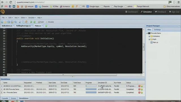Screen dimensions: 181x102
Task: Open the View dropdown menu
Action: 17,18
